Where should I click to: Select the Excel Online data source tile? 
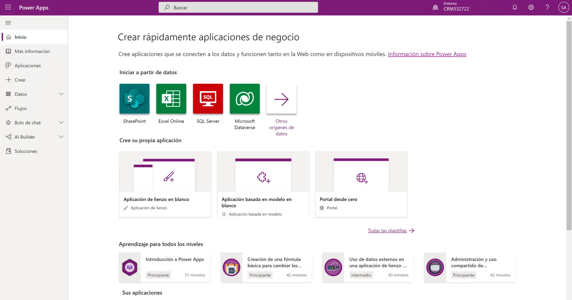171,99
